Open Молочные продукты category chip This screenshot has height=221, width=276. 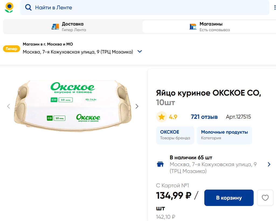tap(225, 135)
